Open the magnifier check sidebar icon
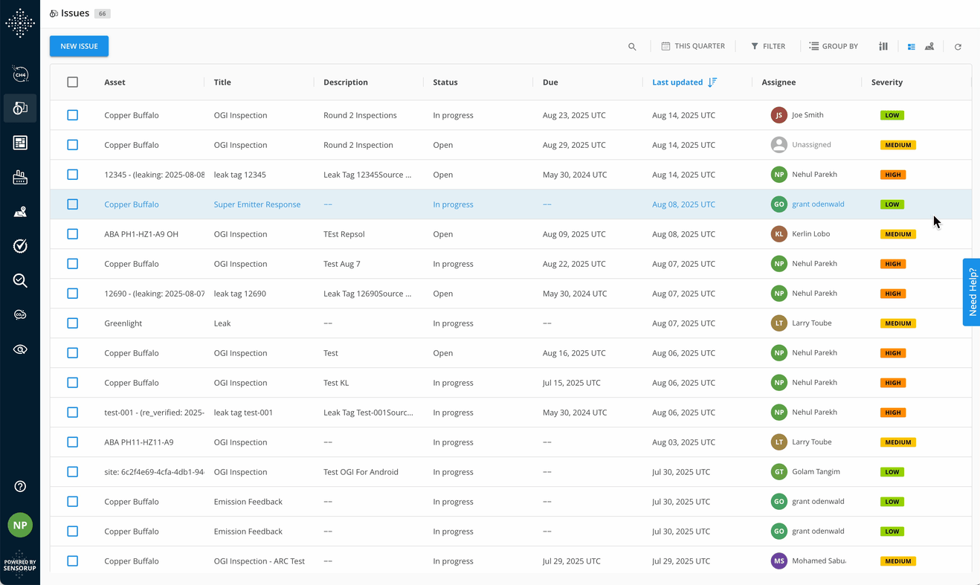 click(x=20, y=280)
